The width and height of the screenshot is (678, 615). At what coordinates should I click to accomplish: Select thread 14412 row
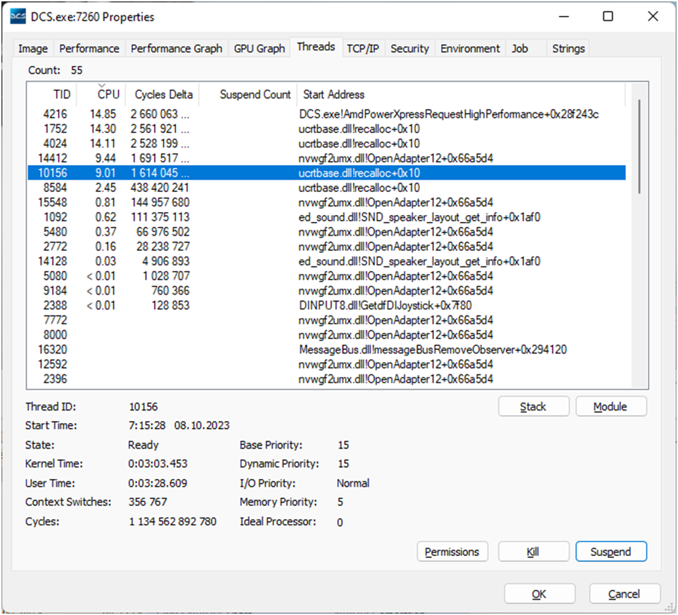click(327, 158)
